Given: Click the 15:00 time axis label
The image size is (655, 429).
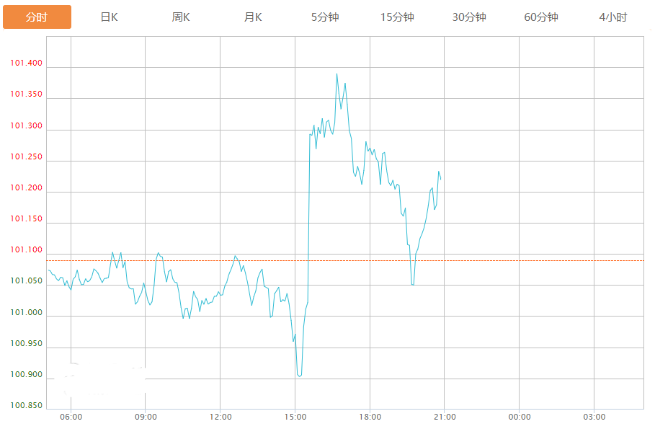Looking at the screenshot, I should (x=295, y=417).
